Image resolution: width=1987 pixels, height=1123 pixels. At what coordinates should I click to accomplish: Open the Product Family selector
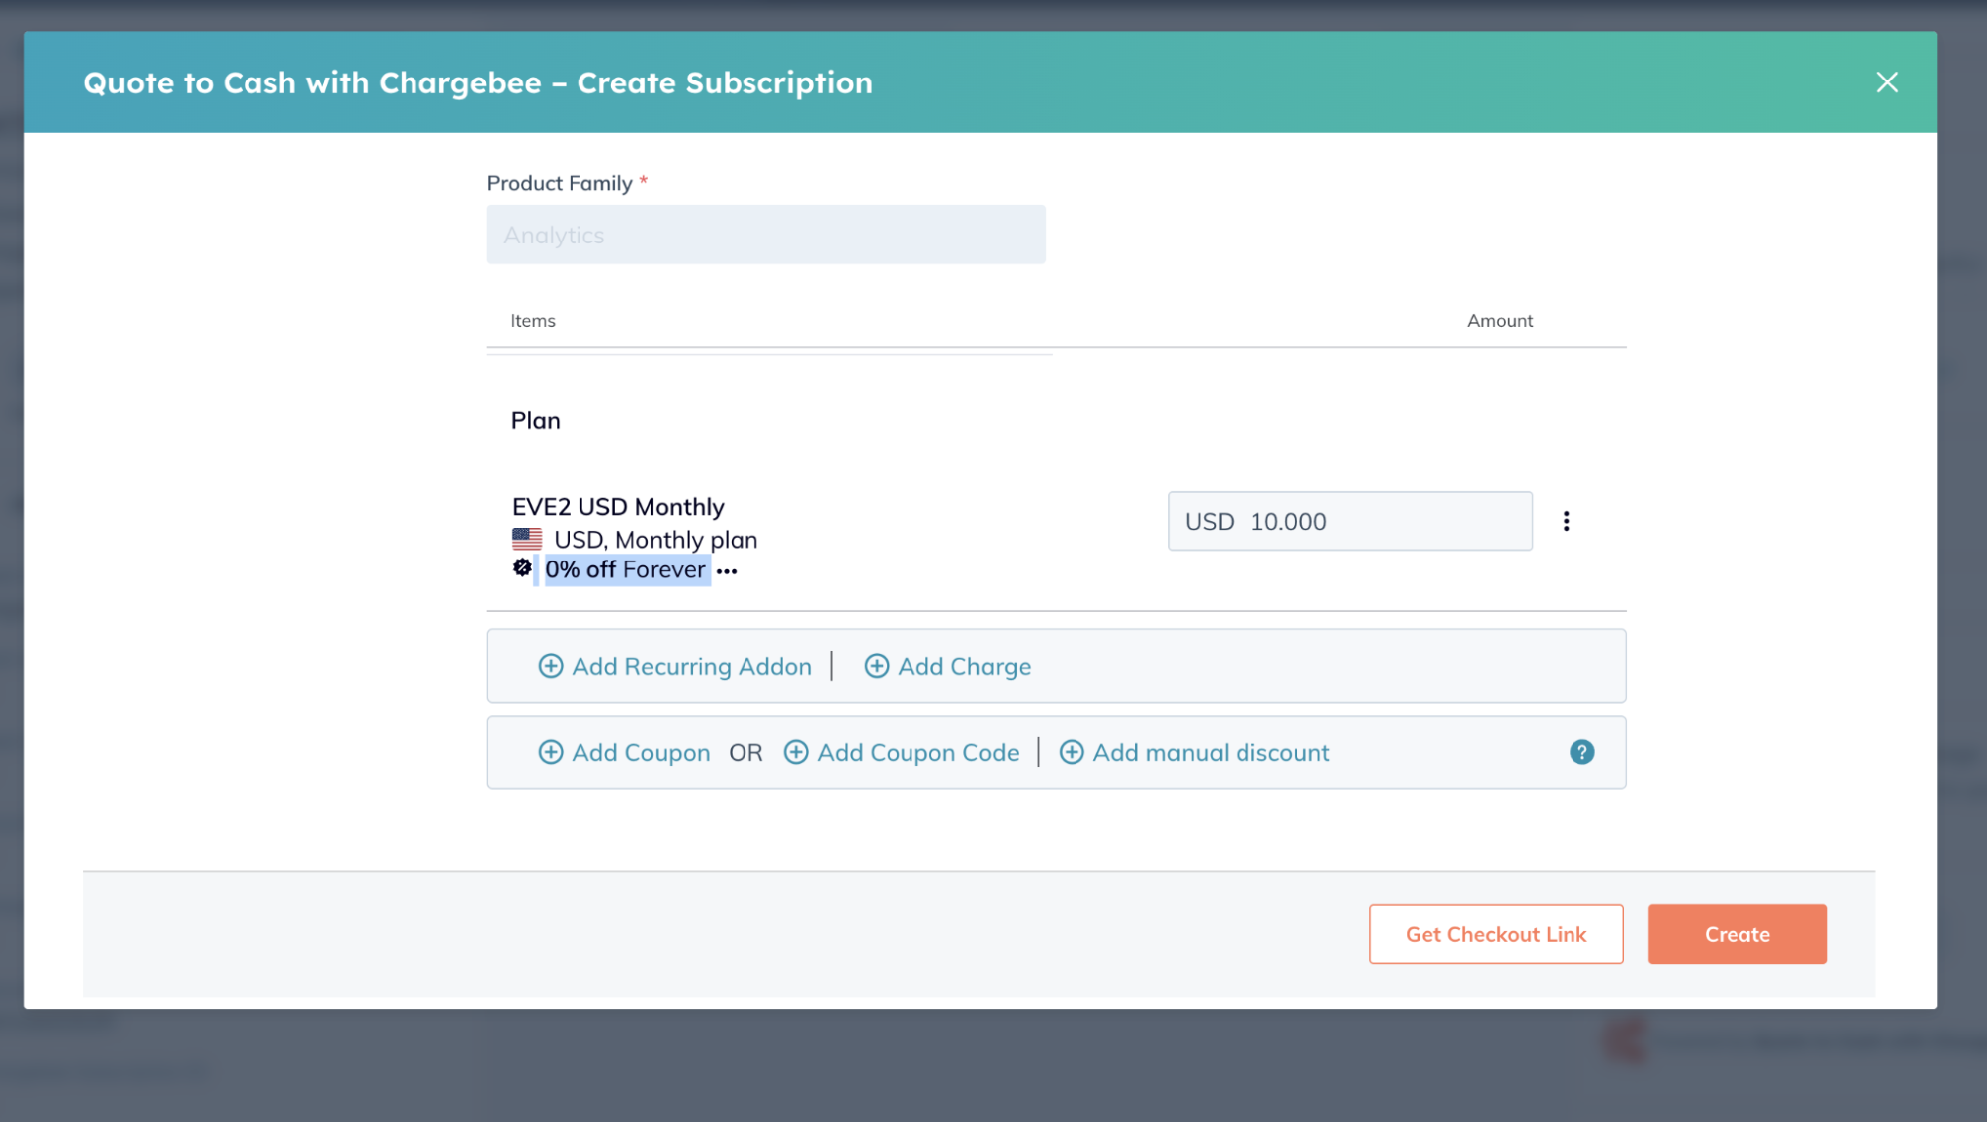[765, 235]
